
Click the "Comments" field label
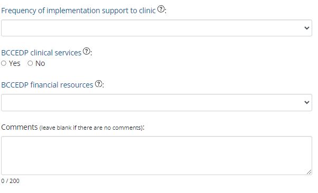click(20, 127)
